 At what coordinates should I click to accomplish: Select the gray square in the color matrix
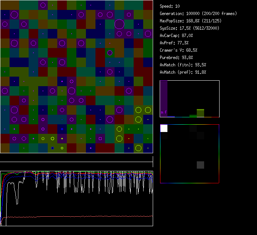[200, 165]
